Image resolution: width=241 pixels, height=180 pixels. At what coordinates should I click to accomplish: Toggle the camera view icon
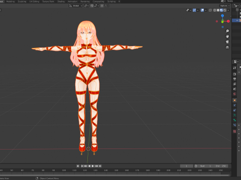click(227, 42)
